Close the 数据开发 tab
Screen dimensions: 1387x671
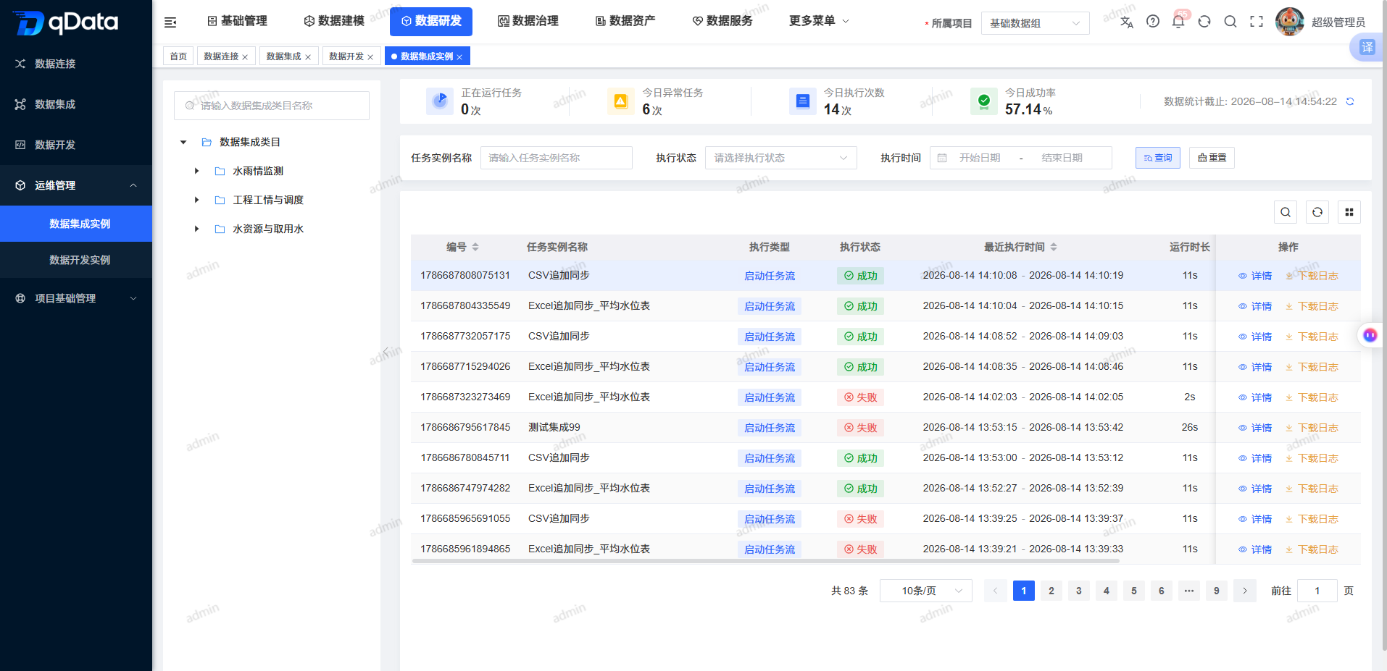370,57
